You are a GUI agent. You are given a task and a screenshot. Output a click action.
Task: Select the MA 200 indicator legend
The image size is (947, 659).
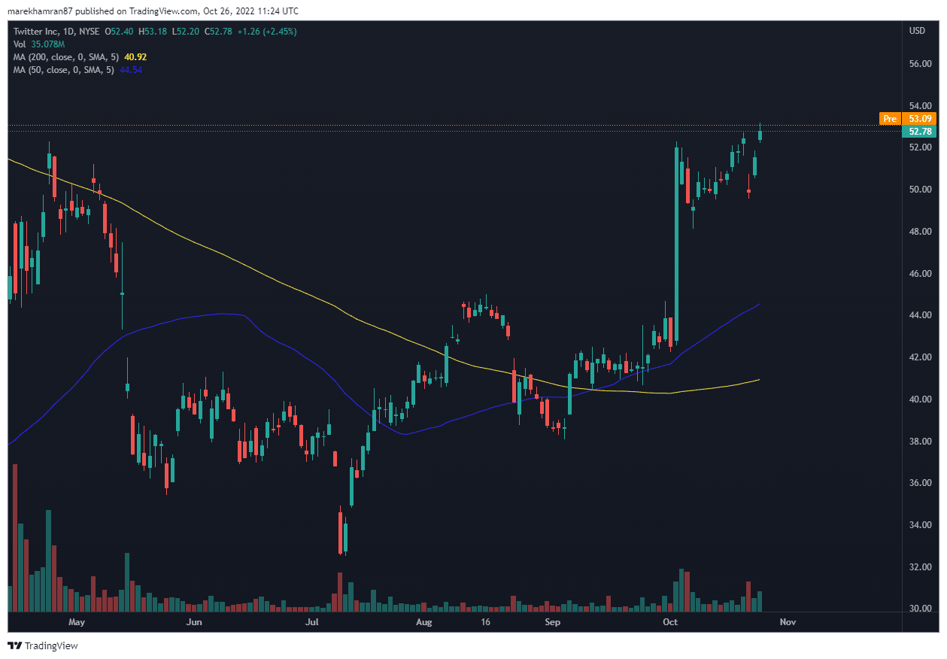pos(75,57)
